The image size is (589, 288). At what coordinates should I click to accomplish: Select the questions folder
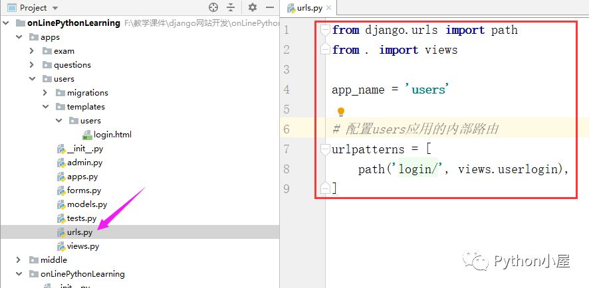click(x=72, y=65)
